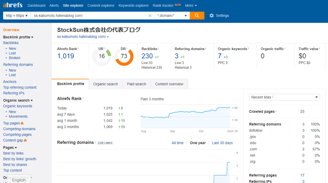Screen dimensions: 328x183
Task: Click the info icon next to Backlinks metric
Action: 158,48
